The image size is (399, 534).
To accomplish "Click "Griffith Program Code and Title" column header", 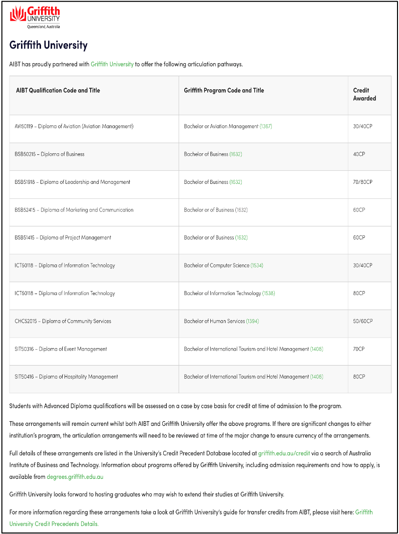I will 224,91.
